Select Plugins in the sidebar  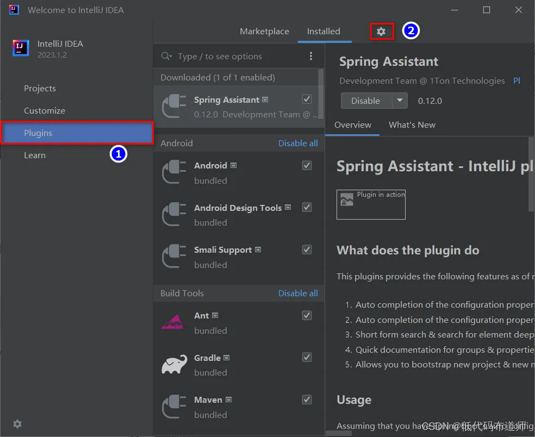click(77, 133)
